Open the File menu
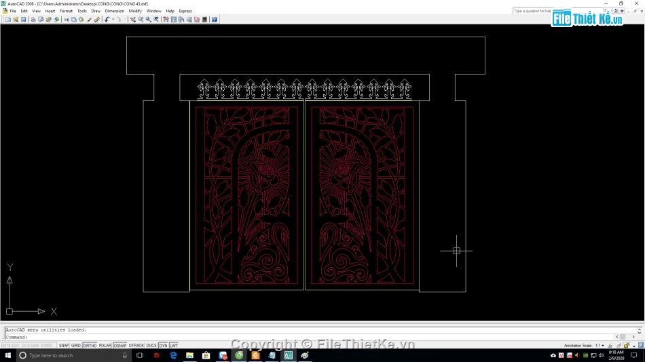This screenshot has width=645, height=362. (x=13, y=11)
